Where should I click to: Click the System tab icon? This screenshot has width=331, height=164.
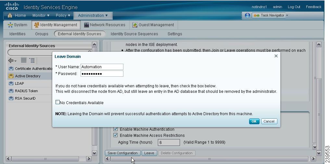[10, 25]
